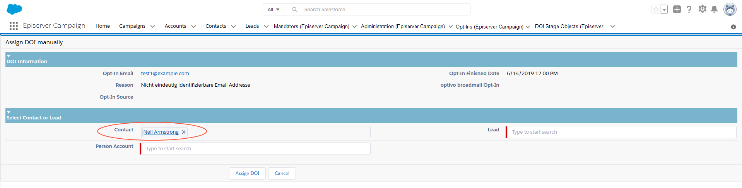Go to the Home tab
The height and width of the screenshot is (188, 742).
click(x=103, y=26)
